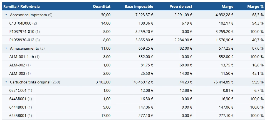
Task: Select reference row ALM-003
Action: pyautogui.click(x=133, y=73)
